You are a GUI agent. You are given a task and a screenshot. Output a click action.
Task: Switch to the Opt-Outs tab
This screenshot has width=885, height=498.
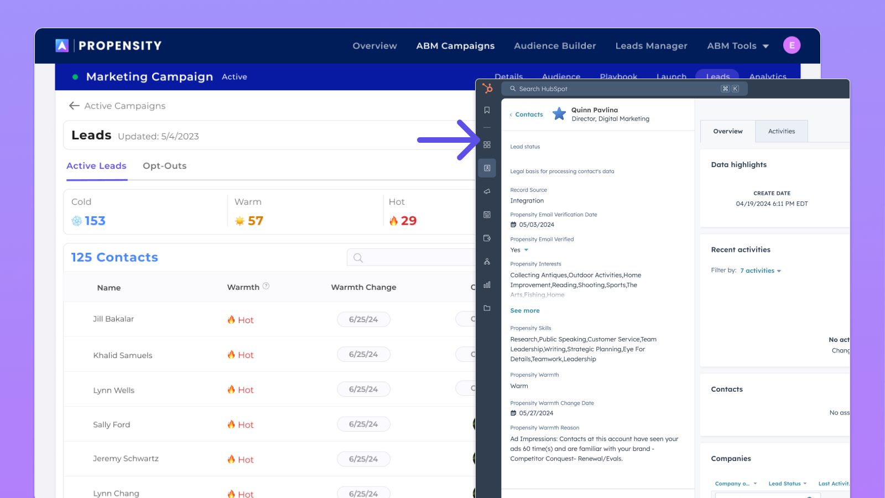tap(164, 166)
